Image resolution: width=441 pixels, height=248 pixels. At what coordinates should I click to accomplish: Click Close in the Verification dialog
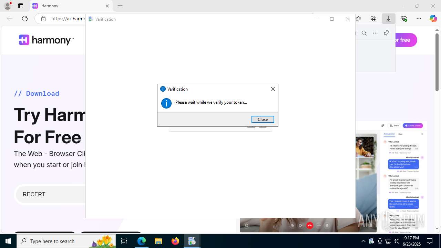click(263, 119)
